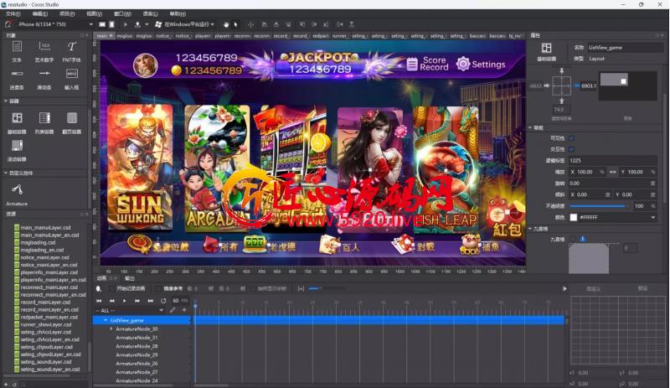
Task: Jump to first frame in timeline
Action: [99, 301]
